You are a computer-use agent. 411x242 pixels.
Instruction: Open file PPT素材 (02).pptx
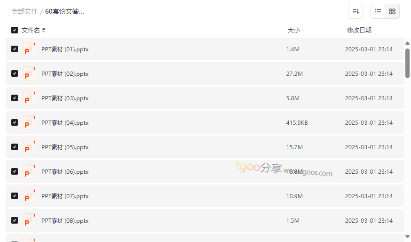click(x=65, y=74)
